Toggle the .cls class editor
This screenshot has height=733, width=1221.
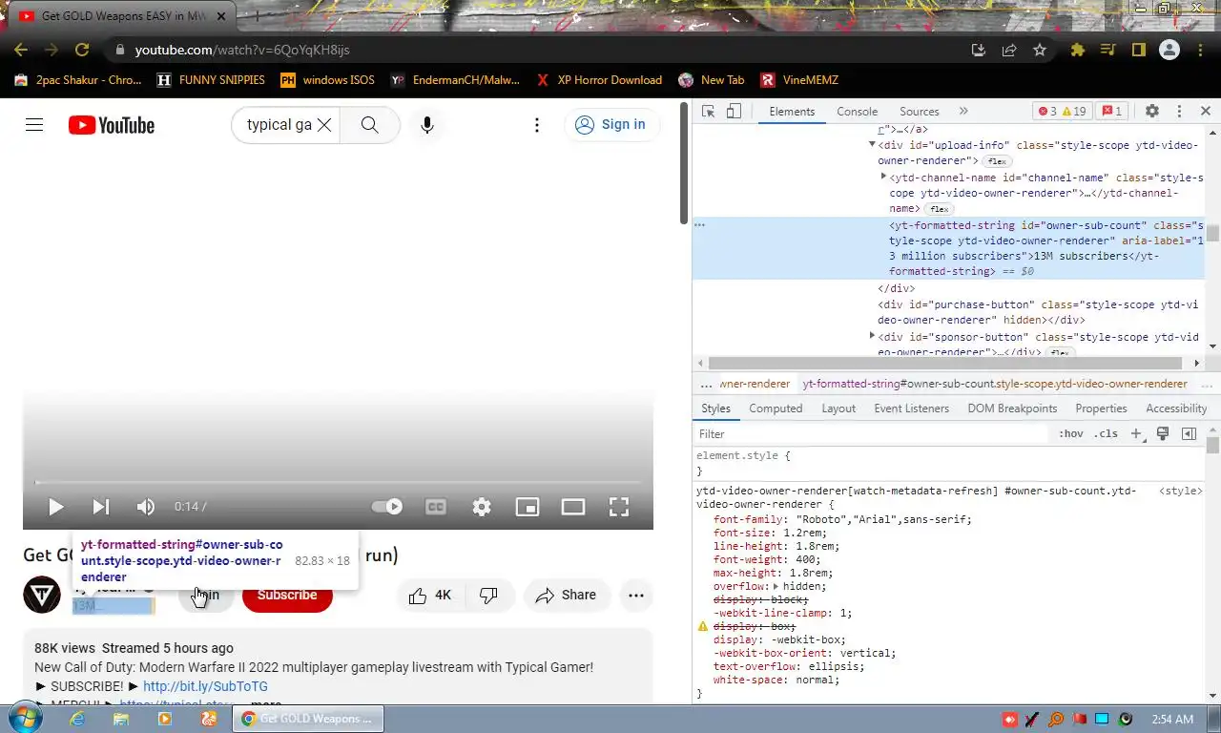[x=1106, y=433]
